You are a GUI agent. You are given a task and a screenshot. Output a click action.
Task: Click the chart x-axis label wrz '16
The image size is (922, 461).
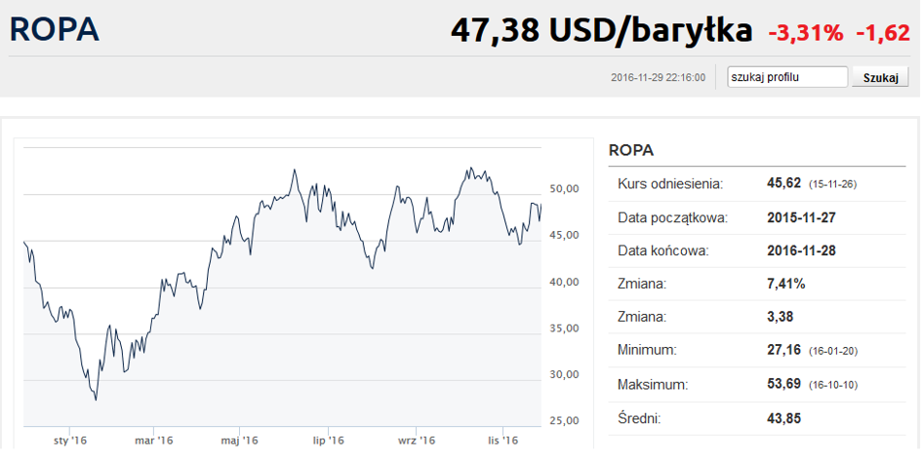[417, 441]
